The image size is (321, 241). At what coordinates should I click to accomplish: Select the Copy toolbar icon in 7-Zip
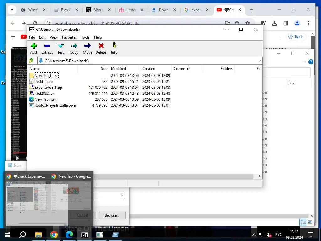point(74,49)
